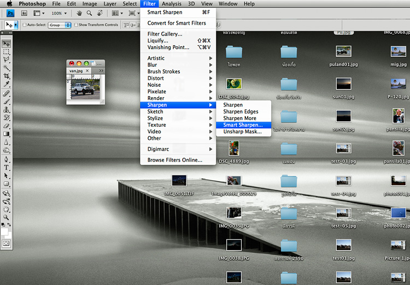Enable the Auto-Select checkbox
Viewport: 410px width, 285px height.
click(x=25, y=25)
